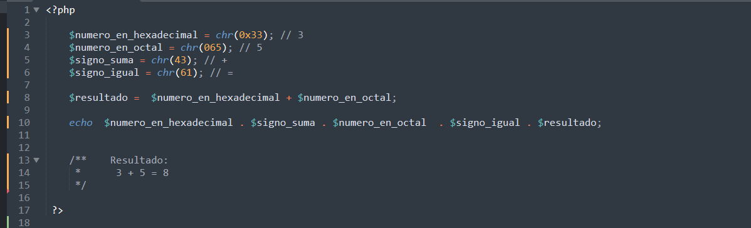Viewport: 751px width, 228px height.
Task: Select line number 10 in the gutter
Action: click(x=24, y=123)
